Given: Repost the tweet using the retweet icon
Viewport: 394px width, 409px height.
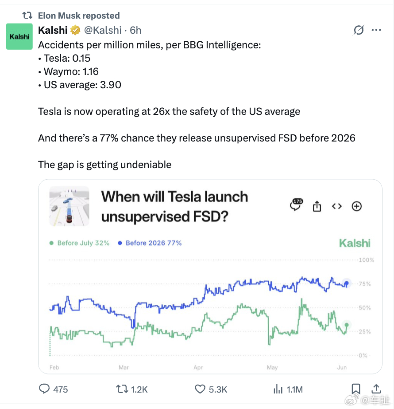Looking at the screenshot, I should (122, 389).
